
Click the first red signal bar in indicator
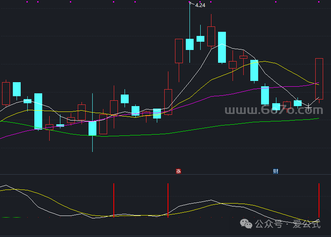click(113, 200)
